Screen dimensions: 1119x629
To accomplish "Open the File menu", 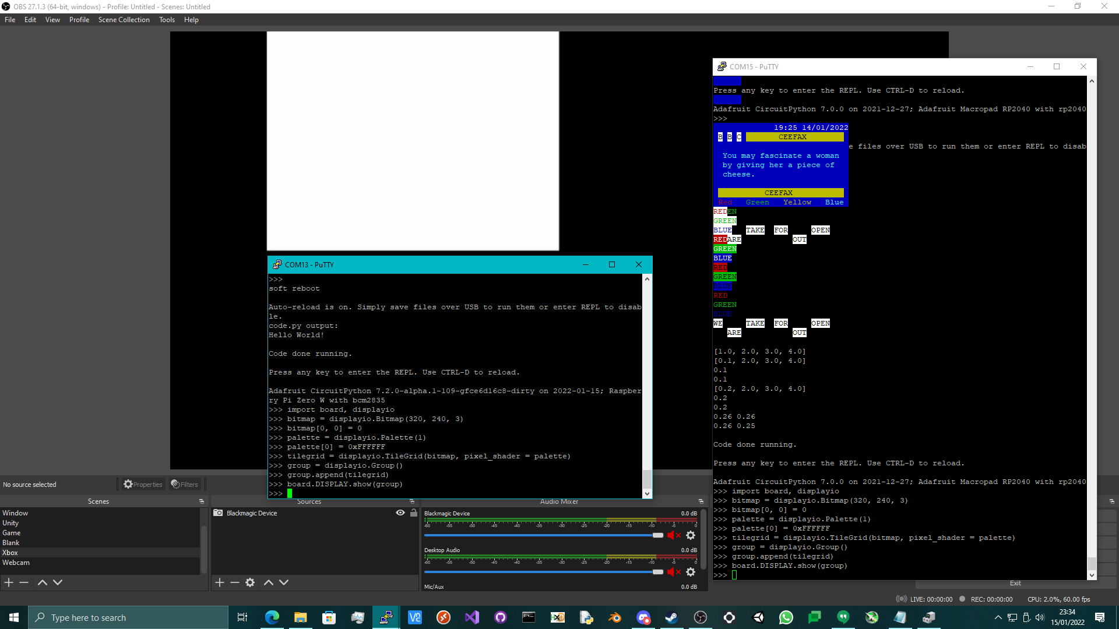I will pyautogui.click(x=10, y=20).
